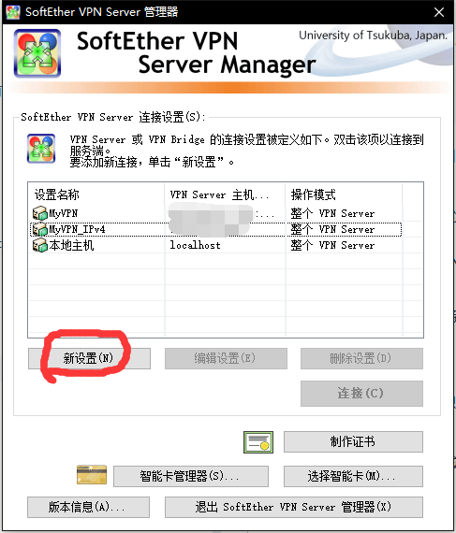The width and height of the screenshot is (456, 533).
Task: Click 整个 VPN Server in 本地主机 row
Action: (x=332, y=245)
